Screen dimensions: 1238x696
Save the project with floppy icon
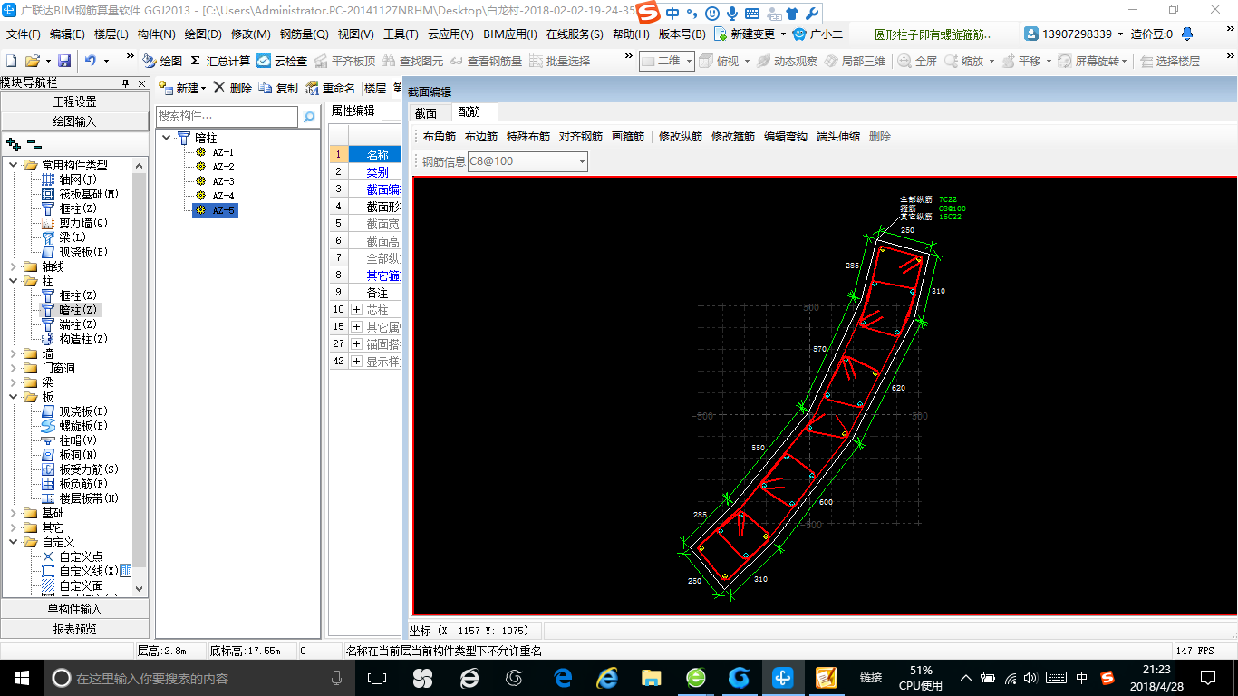click(64, 61)
